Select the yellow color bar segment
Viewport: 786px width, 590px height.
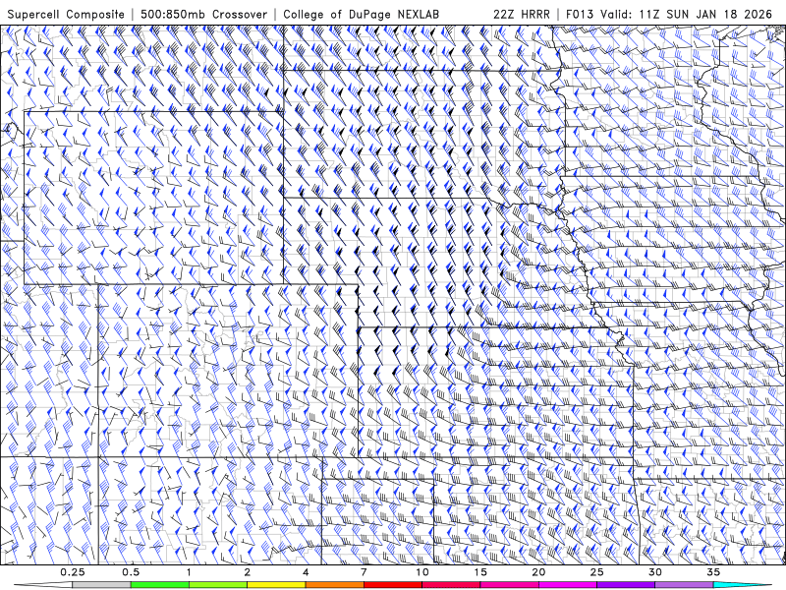pyautogui.click(x=276, y=585)
